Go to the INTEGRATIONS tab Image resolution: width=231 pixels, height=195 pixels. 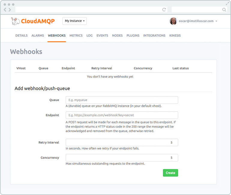(154, 35)
